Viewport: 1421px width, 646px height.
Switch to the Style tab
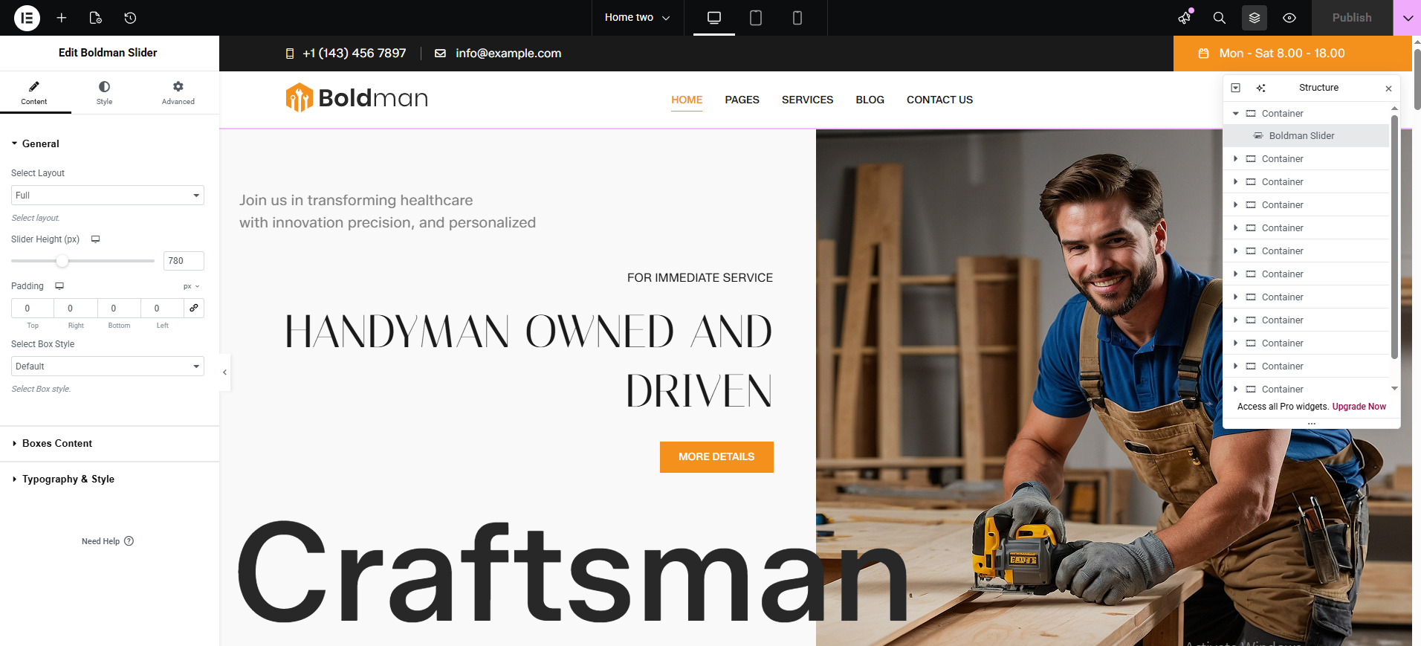[104, 93]
